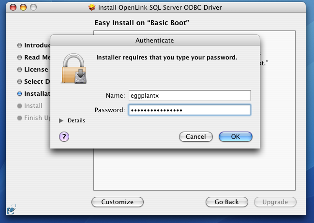Image resolution: width=314 pixels, height=223 pixels.
Task: Confirm authentication with OK button
Action: pos(236,137)
